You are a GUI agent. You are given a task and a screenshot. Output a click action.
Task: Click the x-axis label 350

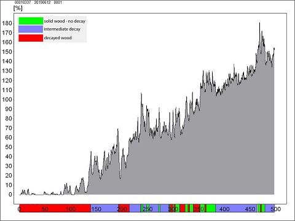click(199, 209)
